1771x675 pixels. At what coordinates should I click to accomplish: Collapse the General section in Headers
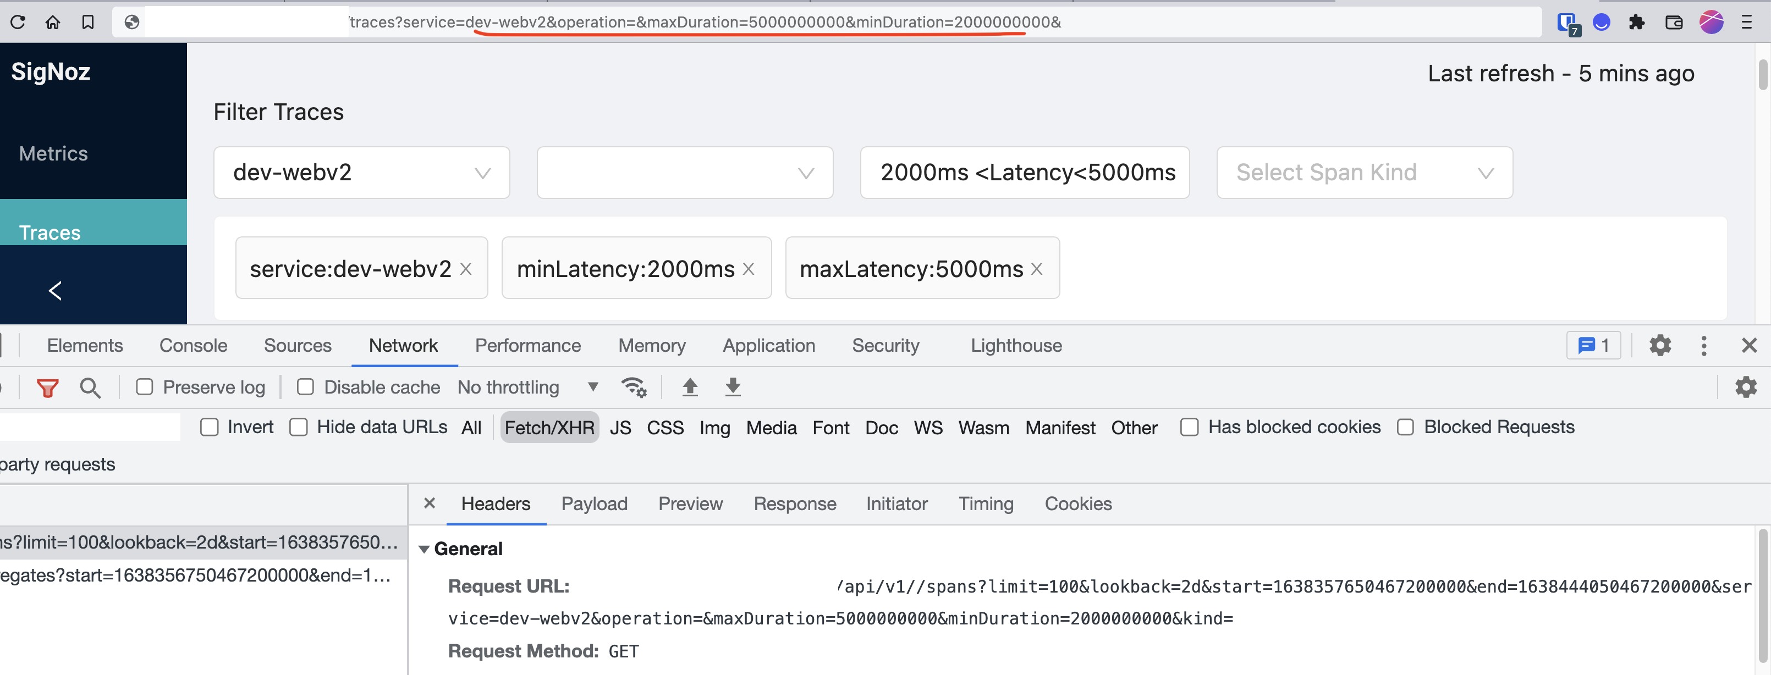[x=424, y=549]
